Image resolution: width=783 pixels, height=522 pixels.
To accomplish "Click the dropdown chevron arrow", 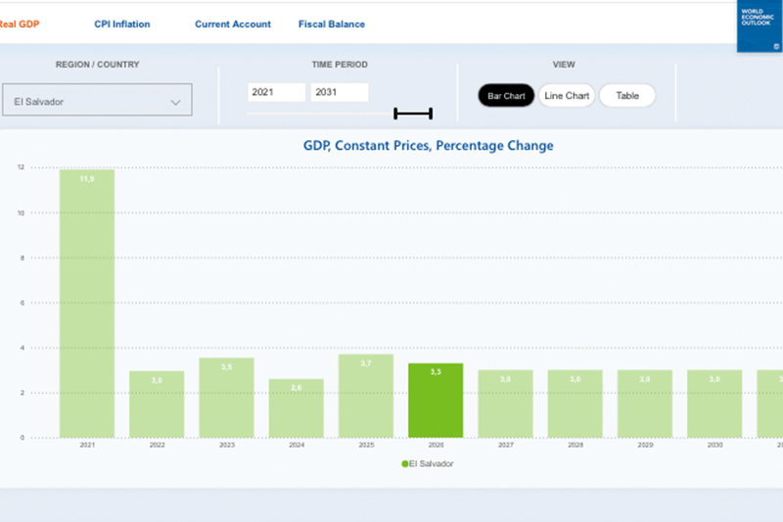I will point(176,102).
